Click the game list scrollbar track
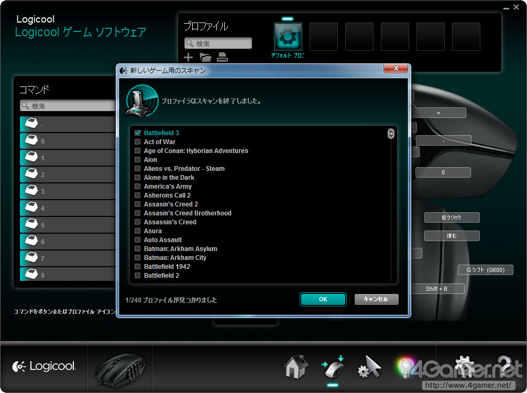 [x=391, y=210]
